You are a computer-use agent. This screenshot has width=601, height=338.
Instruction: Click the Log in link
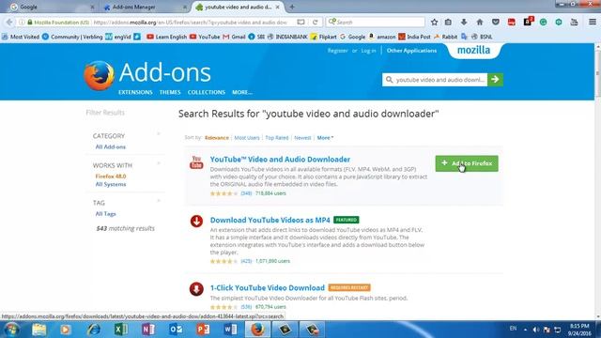click(368, 51)
